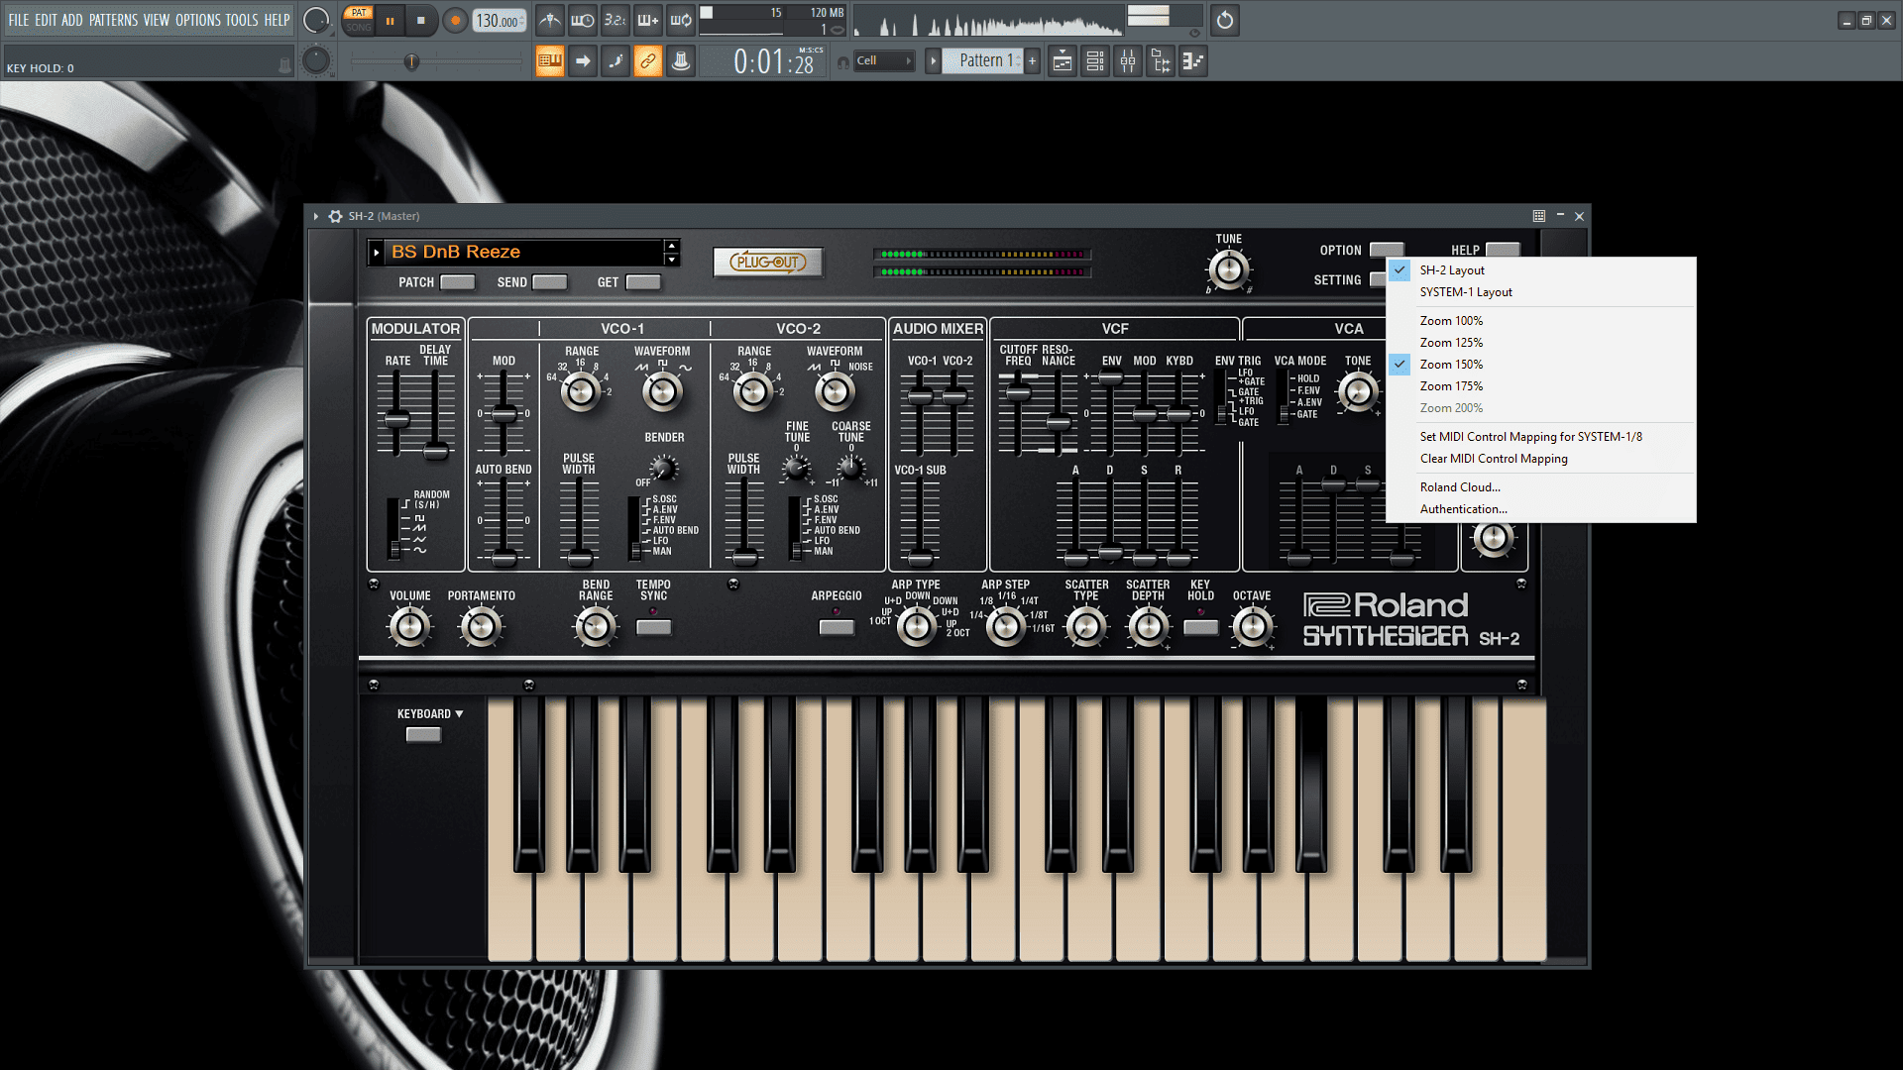Click the GET button
The image size is (1903, 1070).
point(642,282)
